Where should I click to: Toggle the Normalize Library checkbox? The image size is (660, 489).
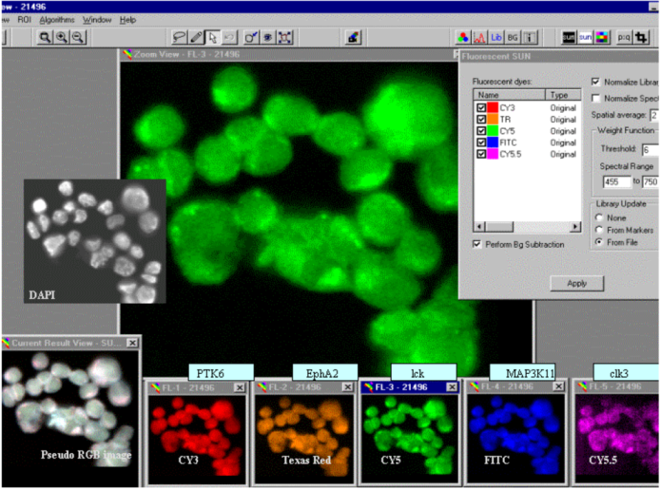595,82
